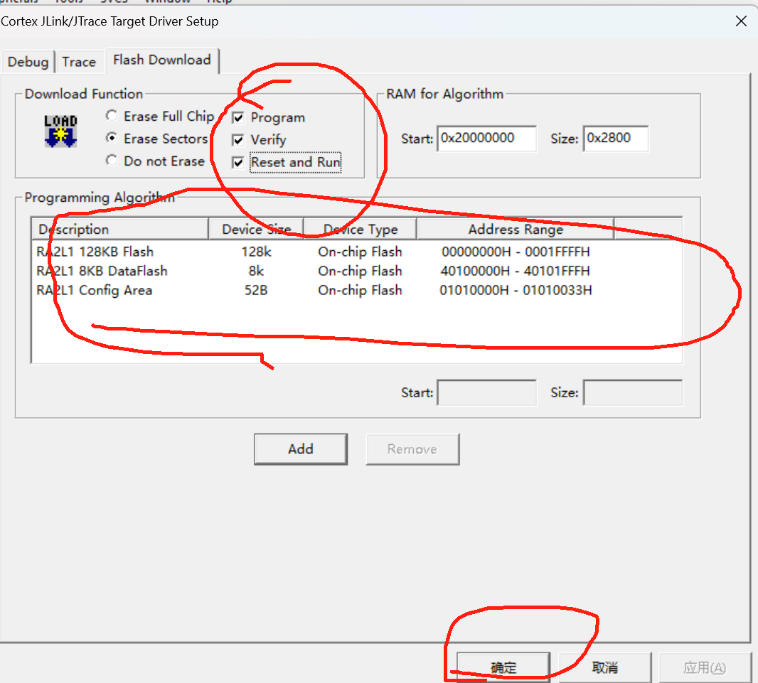Toggle the Verify checkbox
Viewport: 758px width, 683px height.
pos(237,140)
